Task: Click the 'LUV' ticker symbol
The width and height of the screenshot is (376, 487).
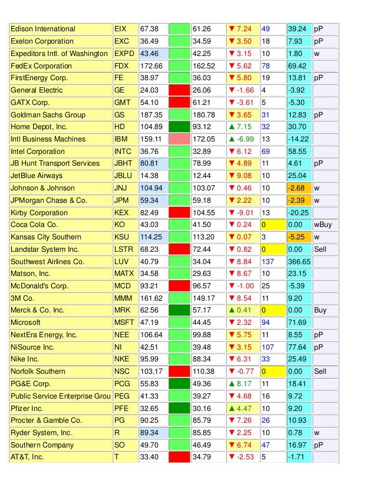Action: pos(121,262)
